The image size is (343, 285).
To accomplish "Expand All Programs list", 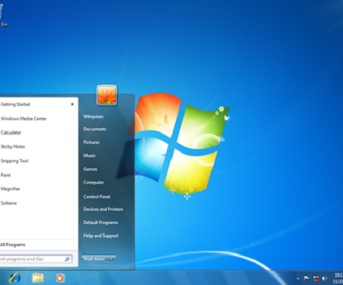I will tap(13, 245).
